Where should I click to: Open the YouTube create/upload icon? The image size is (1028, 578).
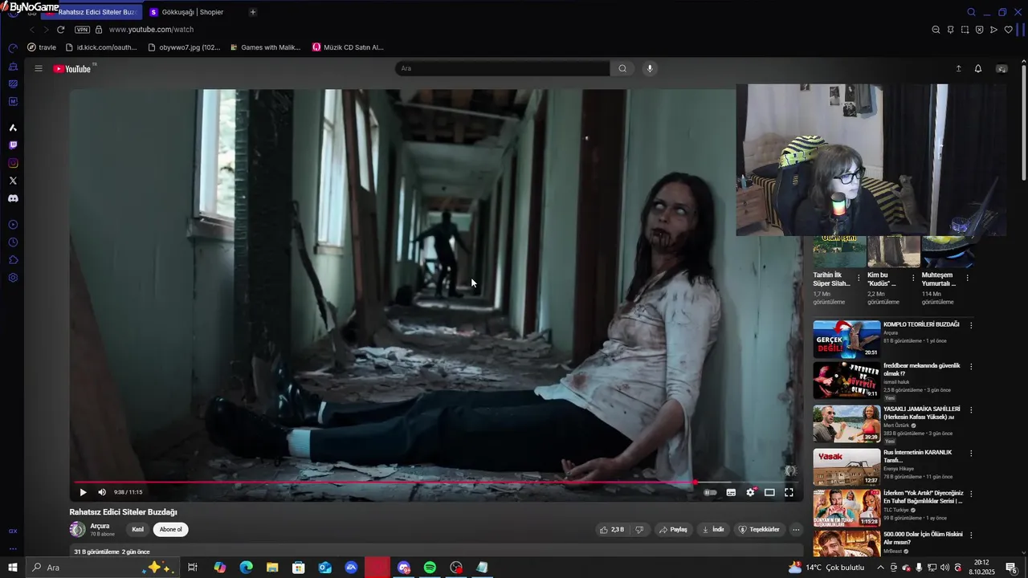pos(958,68)
